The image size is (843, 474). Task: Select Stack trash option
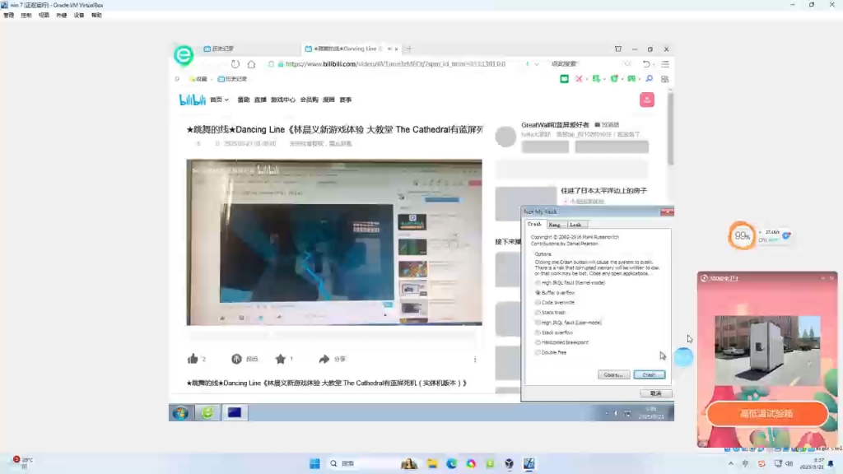[x=551, y=312]
